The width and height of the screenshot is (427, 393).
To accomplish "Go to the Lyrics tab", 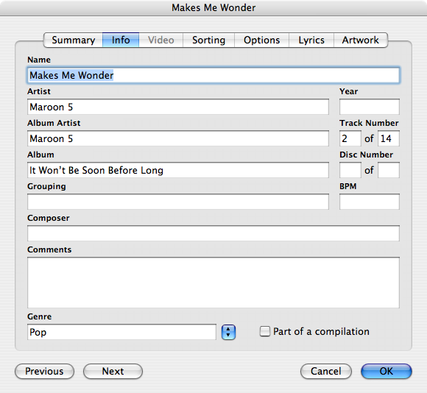I will coord(311,40).
